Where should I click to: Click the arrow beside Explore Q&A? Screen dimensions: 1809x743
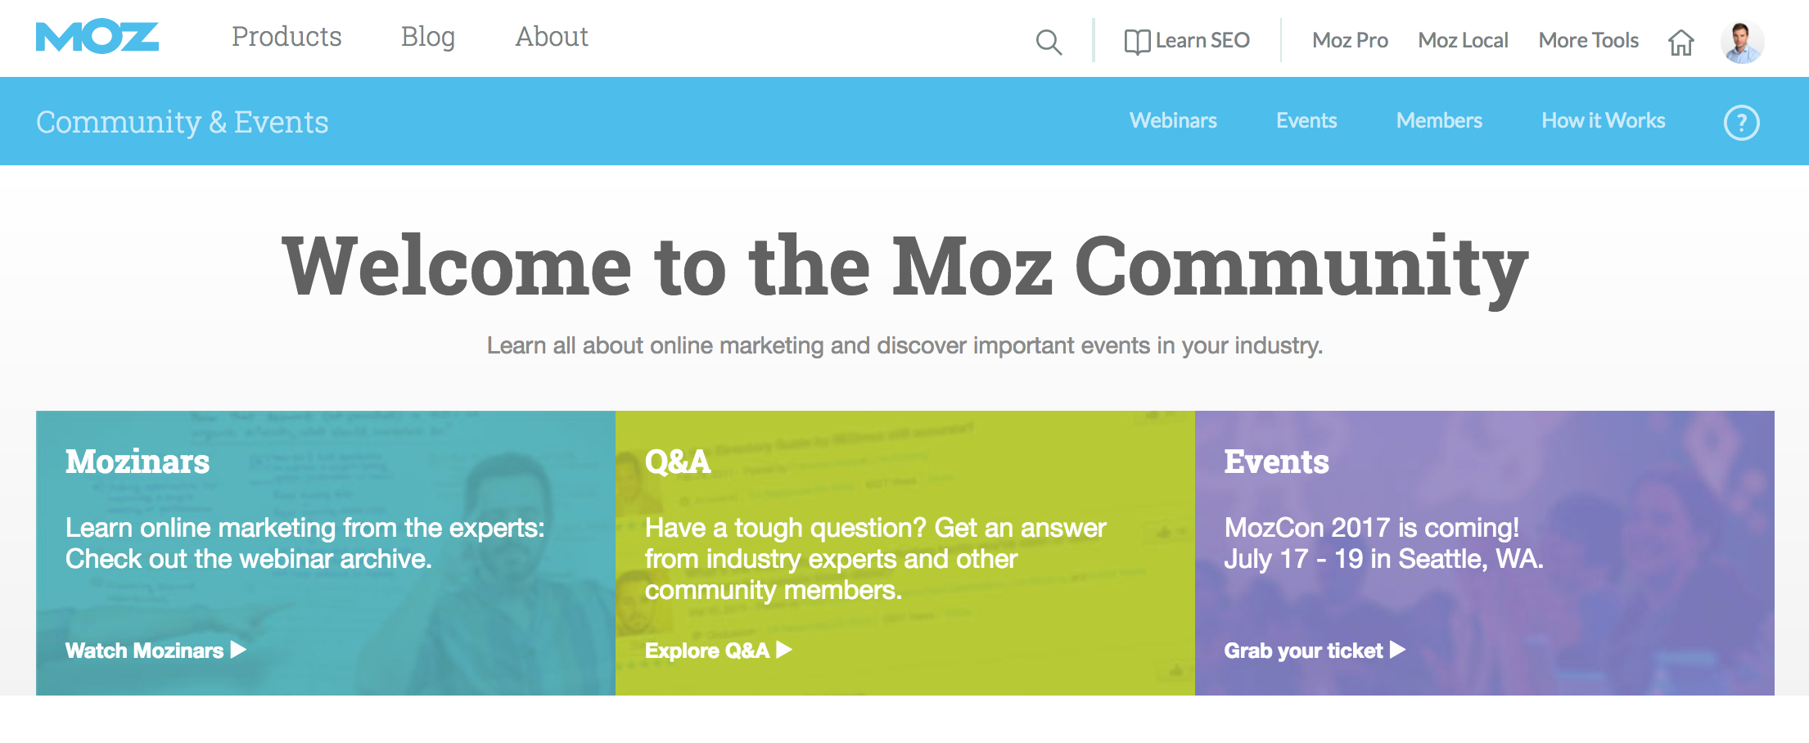[x=784, y=650]
